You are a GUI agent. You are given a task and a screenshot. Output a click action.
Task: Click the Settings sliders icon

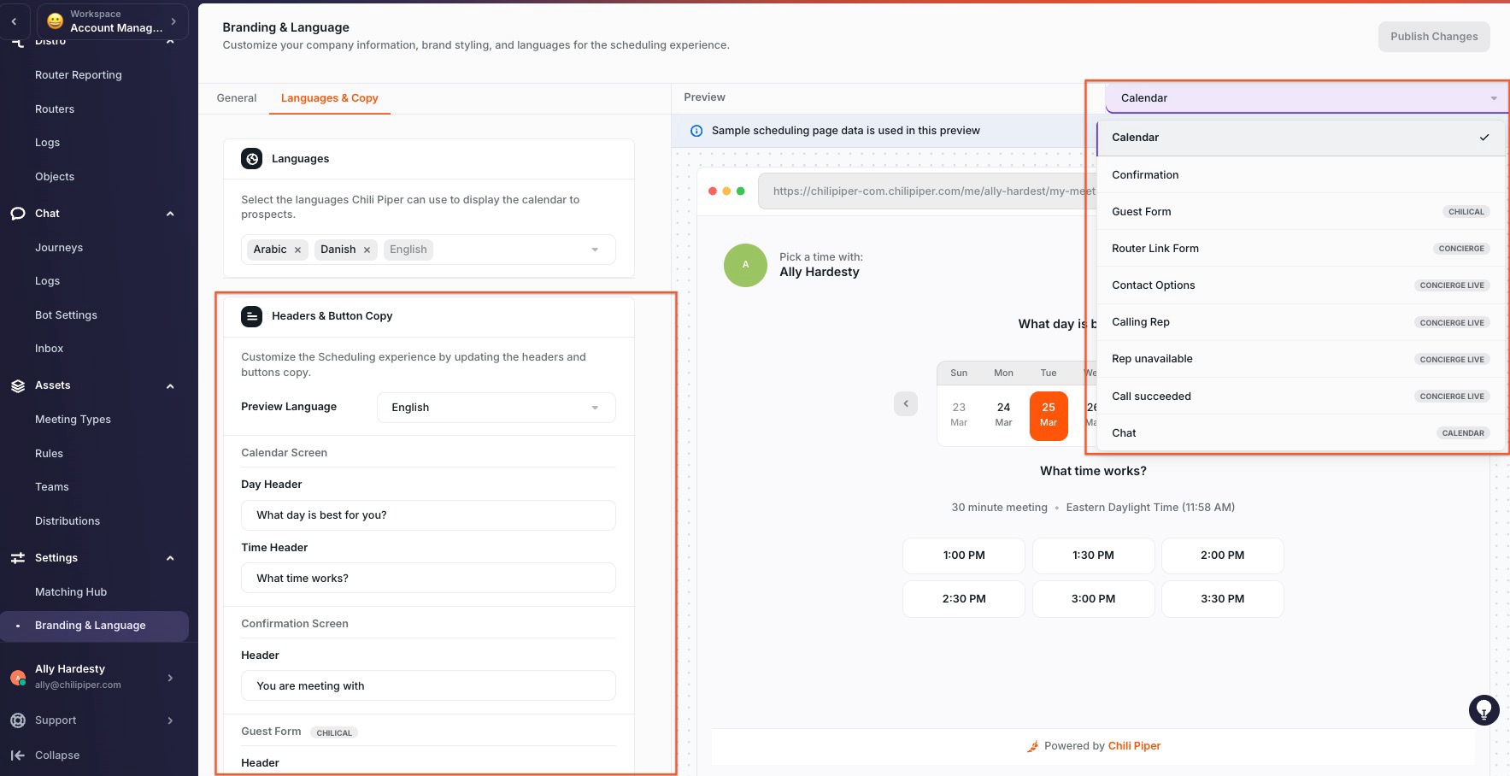[17, 558]
